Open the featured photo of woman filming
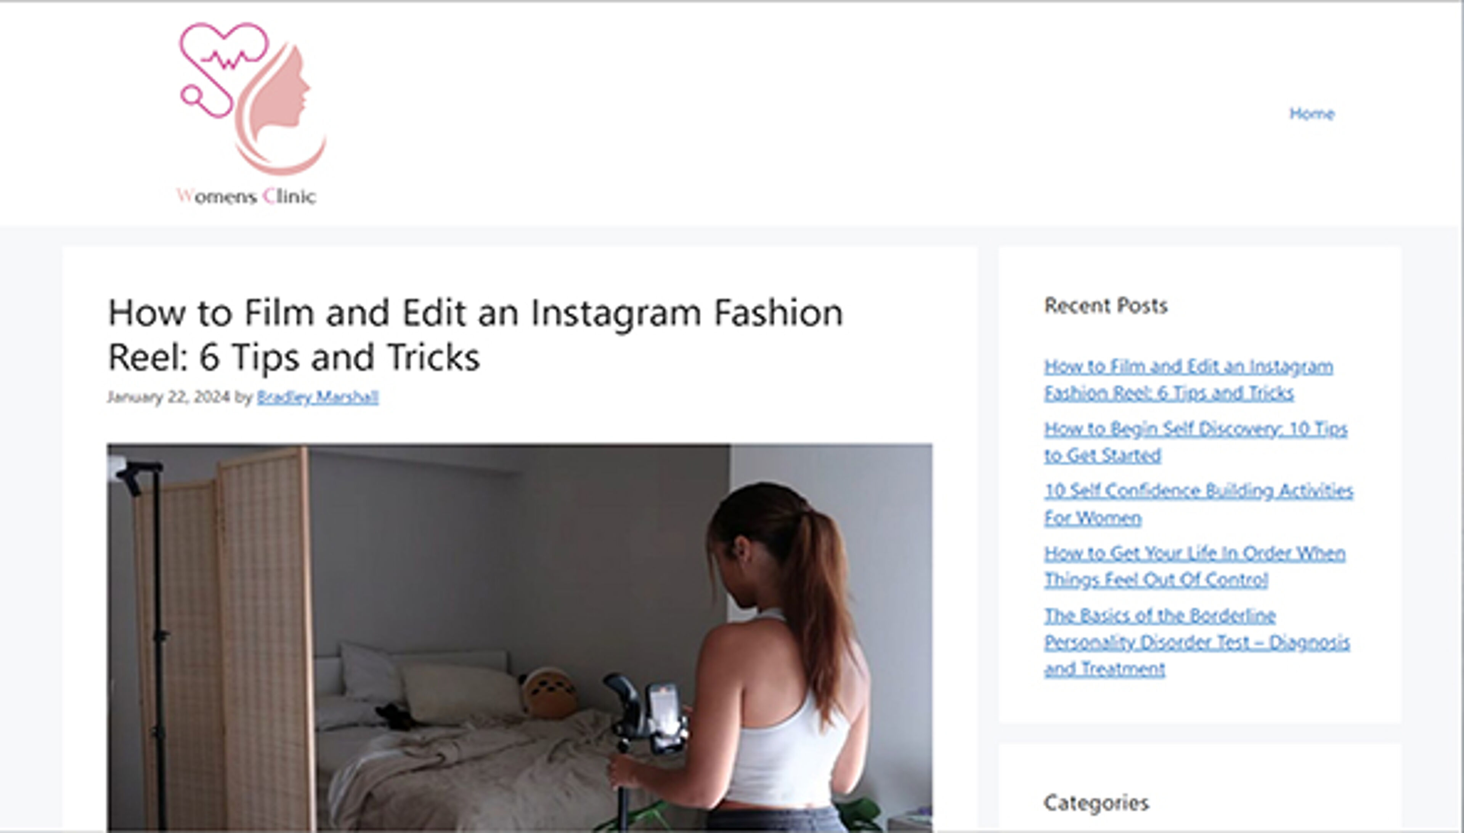 pos(519,637)
